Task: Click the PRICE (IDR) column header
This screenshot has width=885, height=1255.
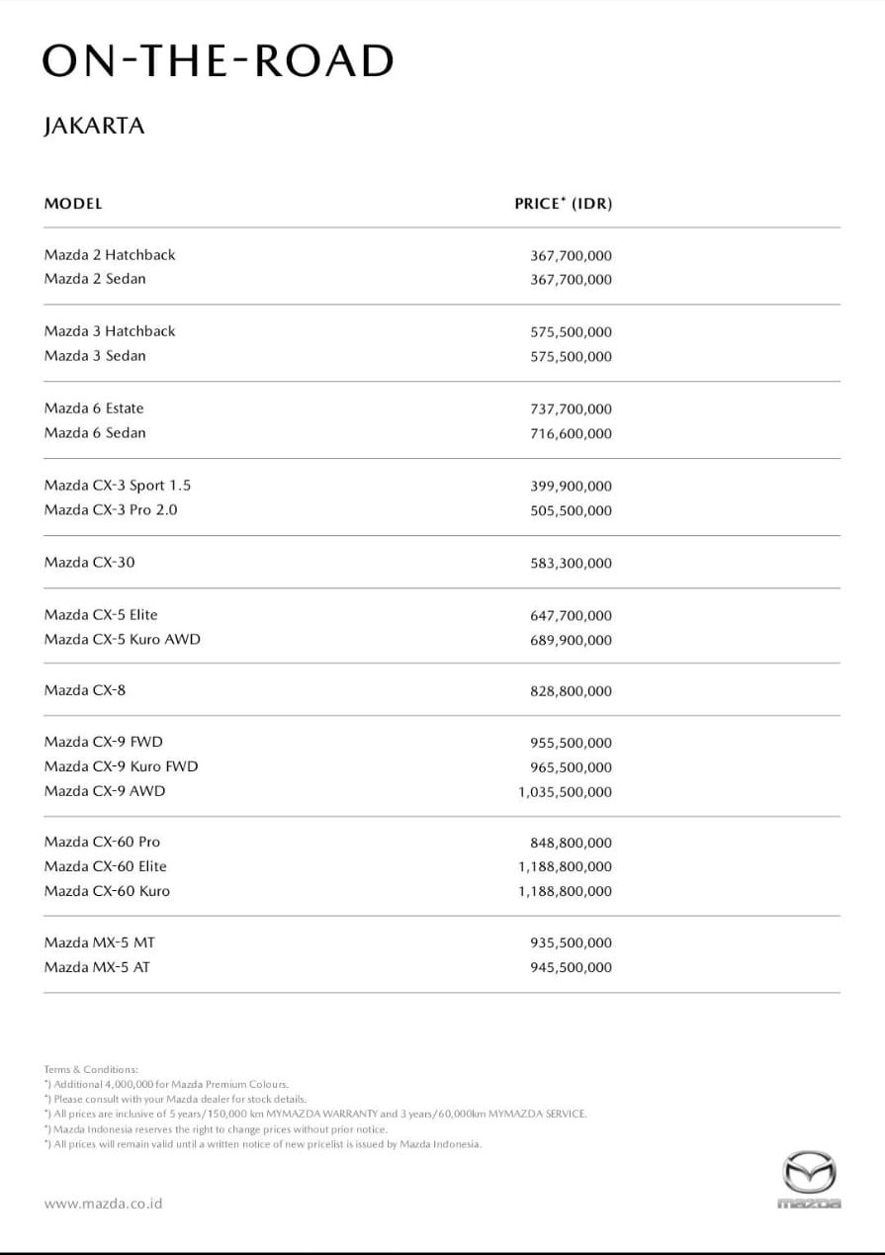Action: click(563, 204)
